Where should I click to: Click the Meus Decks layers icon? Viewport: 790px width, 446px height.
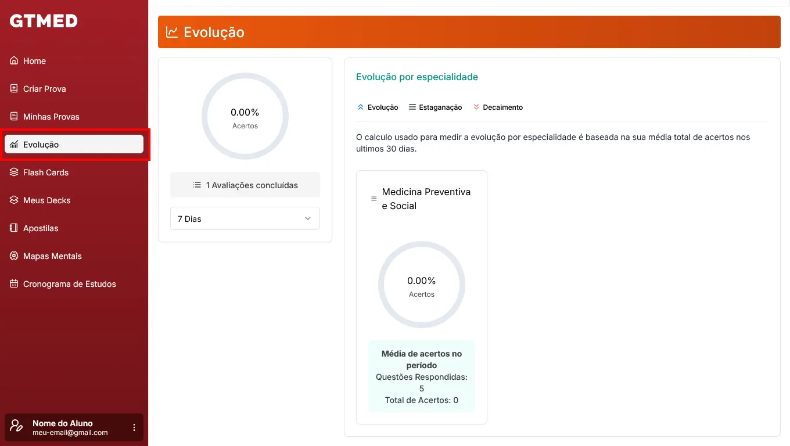14,200
